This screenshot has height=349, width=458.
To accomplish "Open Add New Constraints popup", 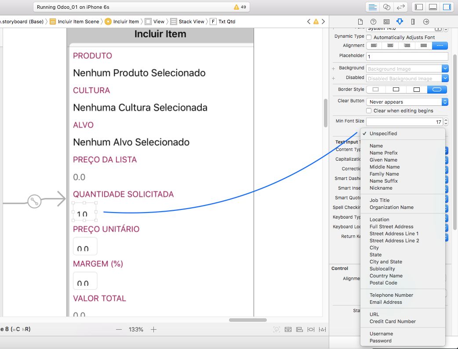I will tap(311, 329).
